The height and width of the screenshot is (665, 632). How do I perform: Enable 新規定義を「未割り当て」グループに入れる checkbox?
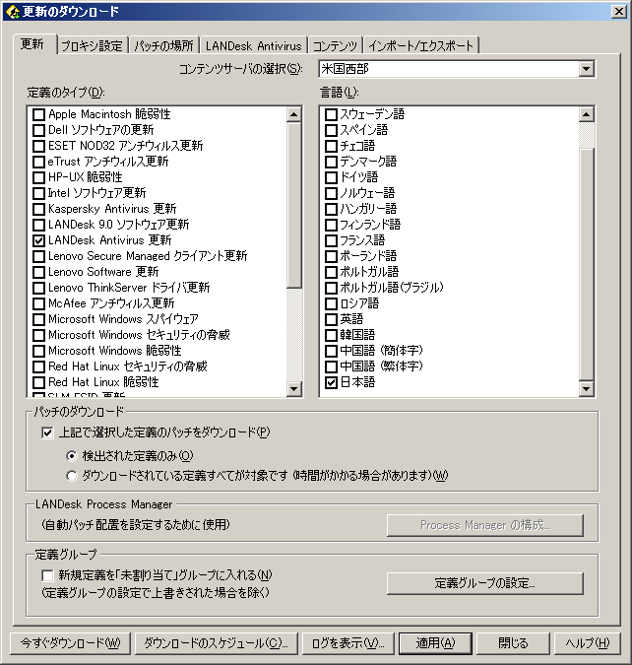pyautogui.click(x=47, y=575)
